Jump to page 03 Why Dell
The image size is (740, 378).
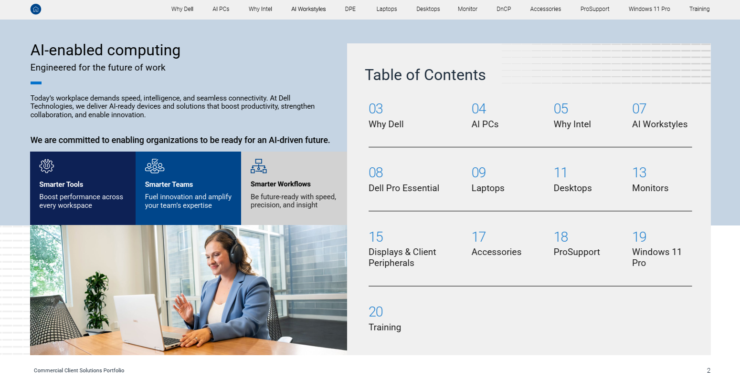386,116
